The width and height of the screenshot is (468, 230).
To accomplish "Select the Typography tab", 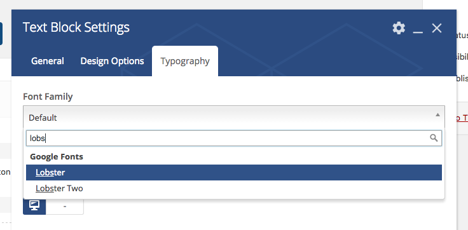I will tap(185, 61).
